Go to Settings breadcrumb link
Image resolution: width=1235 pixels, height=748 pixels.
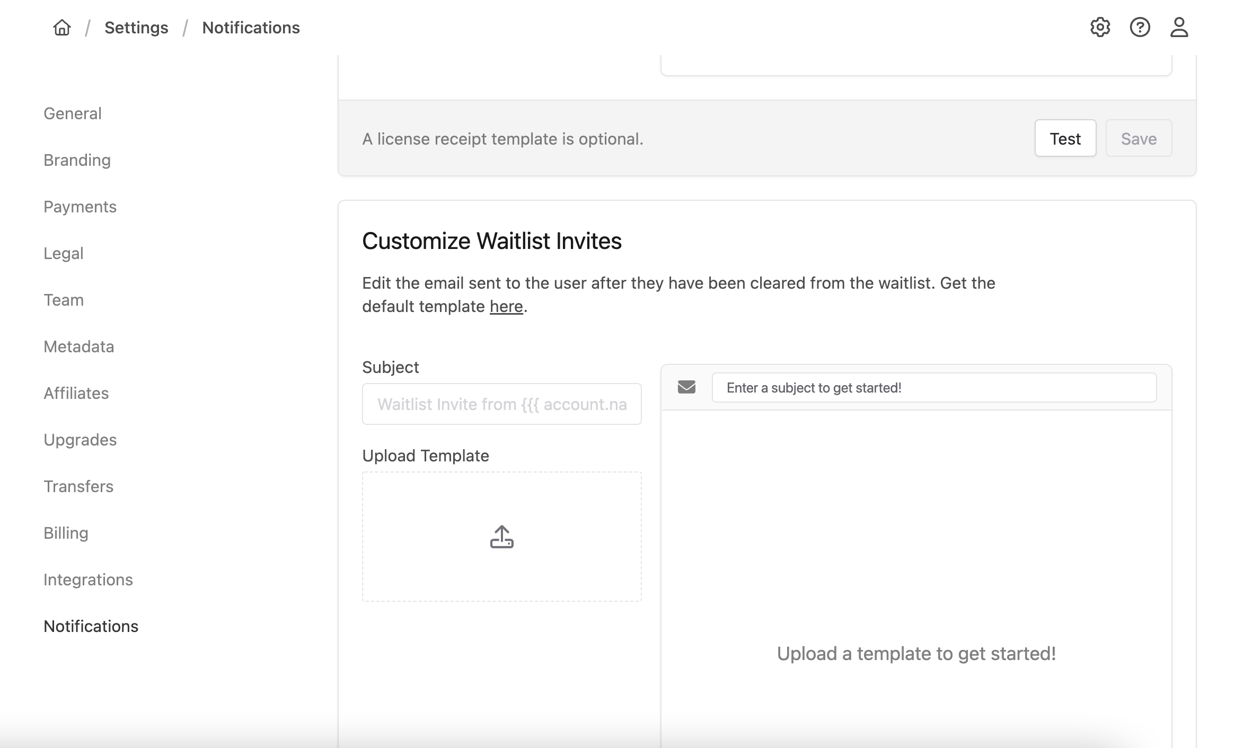tap(136, 28)
